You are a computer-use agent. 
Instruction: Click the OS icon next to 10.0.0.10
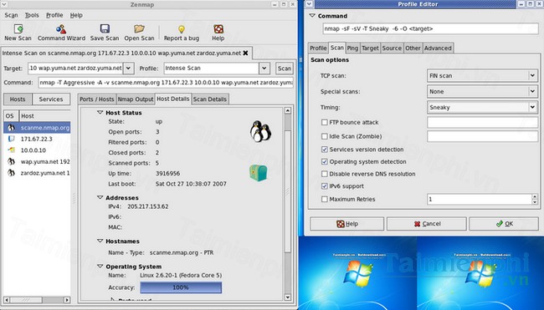(x=11, y=150)
